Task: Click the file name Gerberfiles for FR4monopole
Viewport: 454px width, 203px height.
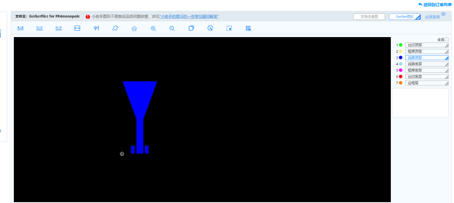Action: point(55,16)
